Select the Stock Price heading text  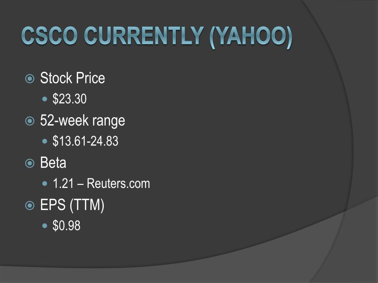(73, 78)
